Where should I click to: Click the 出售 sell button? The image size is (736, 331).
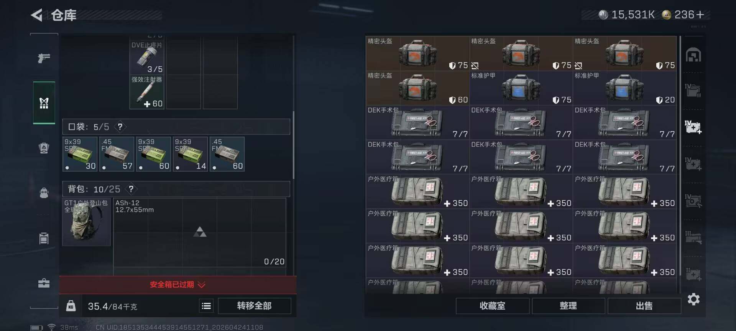click(644, 306)
